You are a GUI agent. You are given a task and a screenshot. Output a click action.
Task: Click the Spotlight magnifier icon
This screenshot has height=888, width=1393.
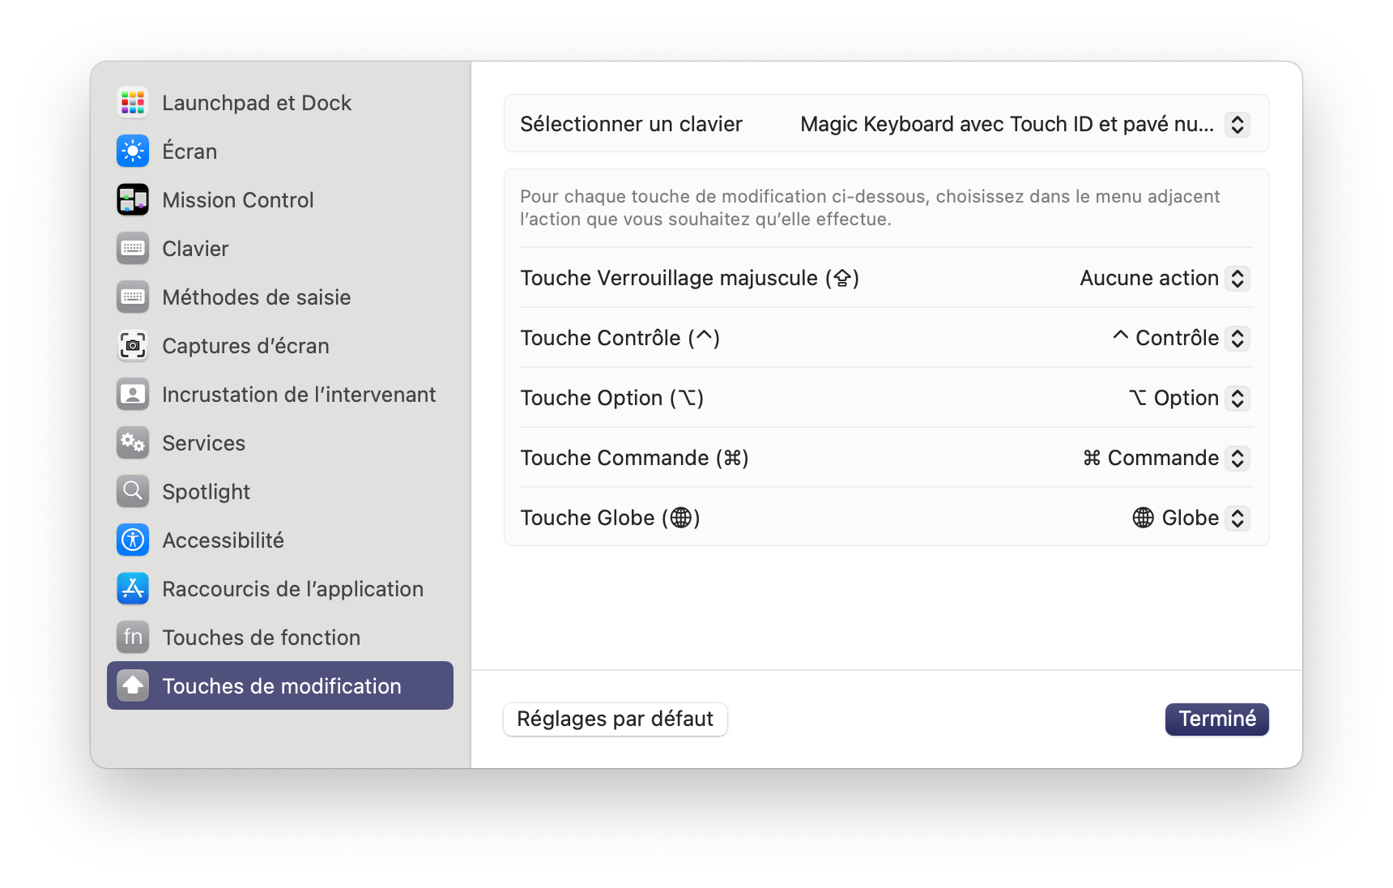pyautogui.click(x=133, y=492)
